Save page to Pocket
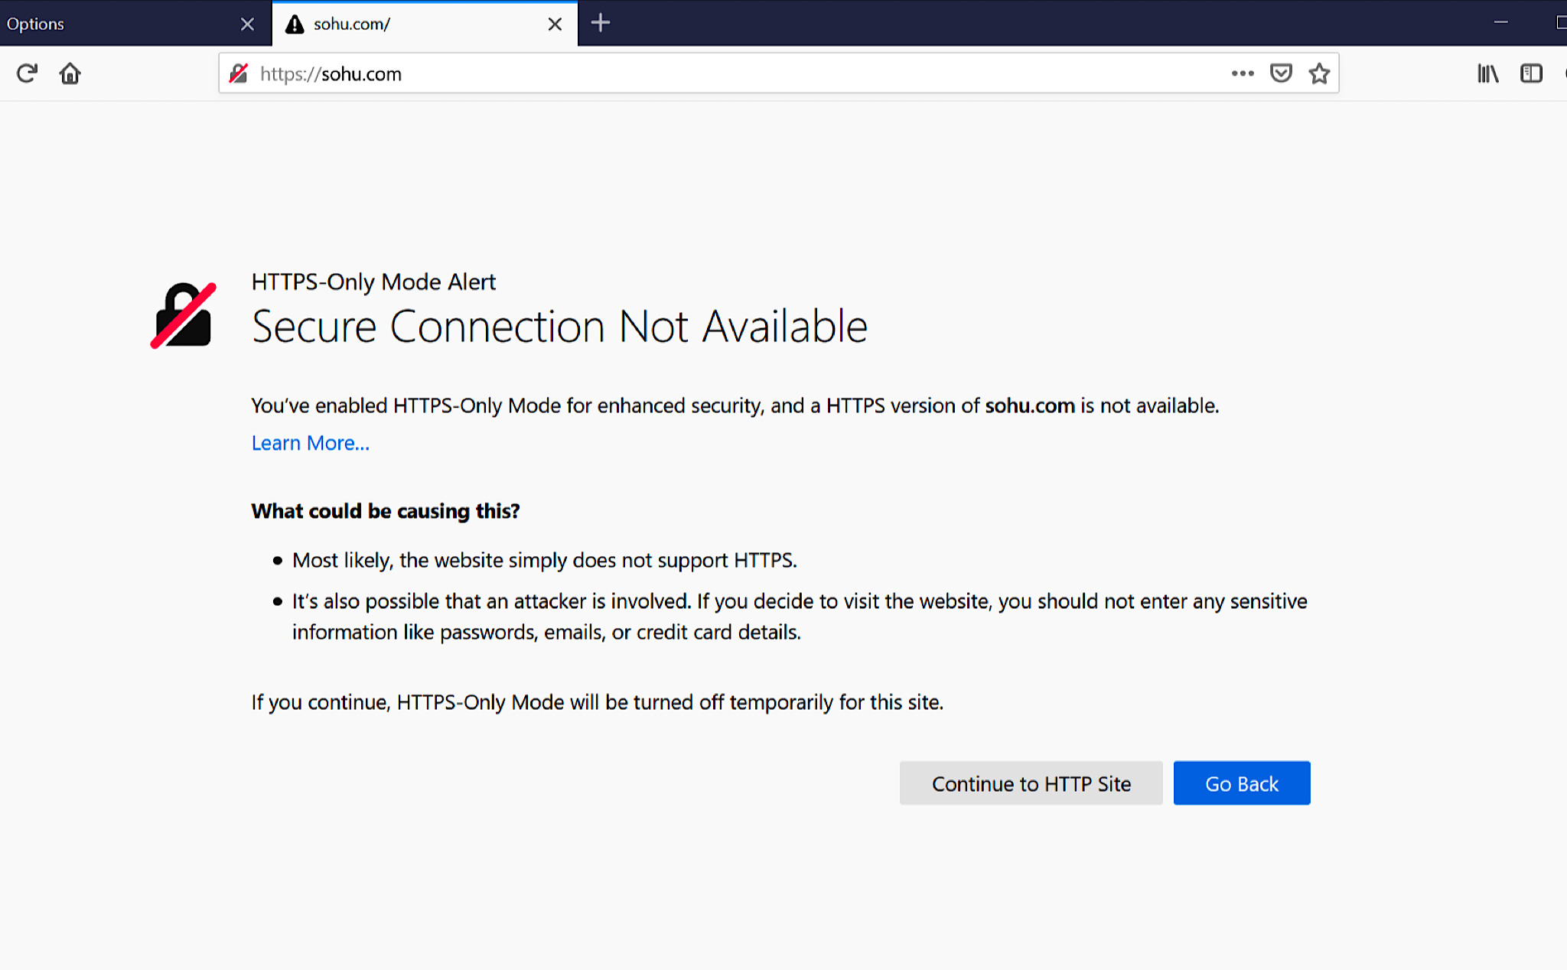 click(x=1281, y=73)
